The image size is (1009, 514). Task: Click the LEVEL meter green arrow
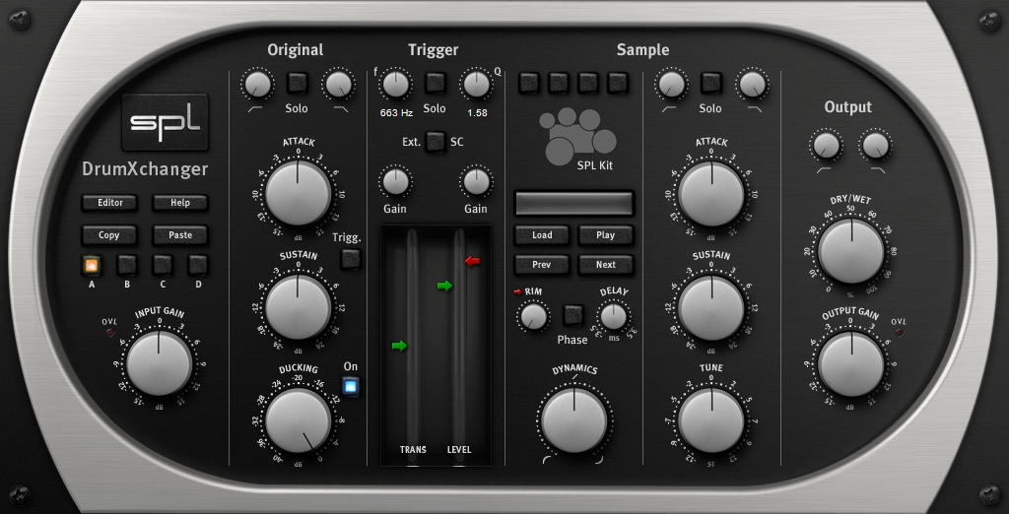[x=444, y=286]
